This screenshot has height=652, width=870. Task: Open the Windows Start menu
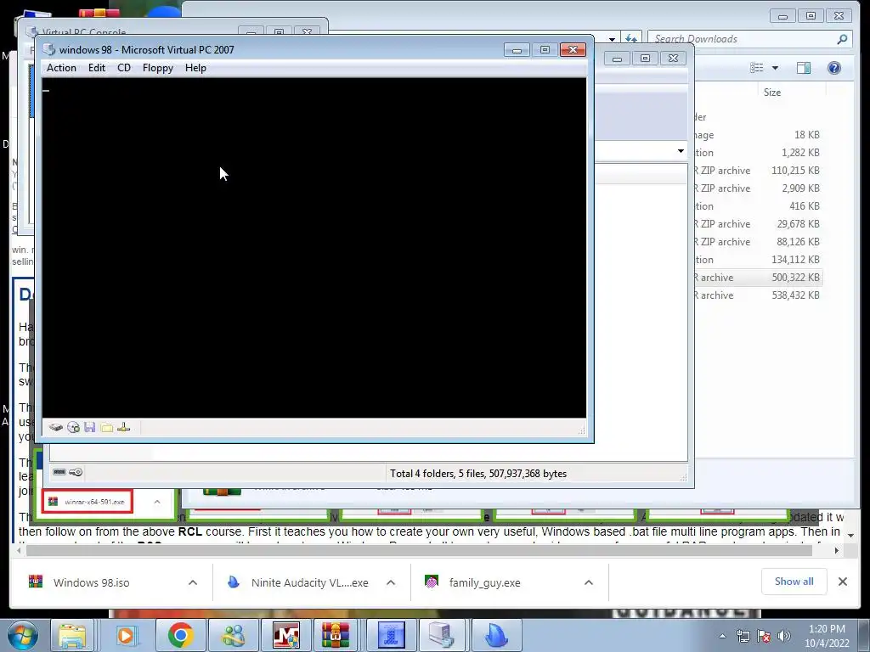coord(22,635)
